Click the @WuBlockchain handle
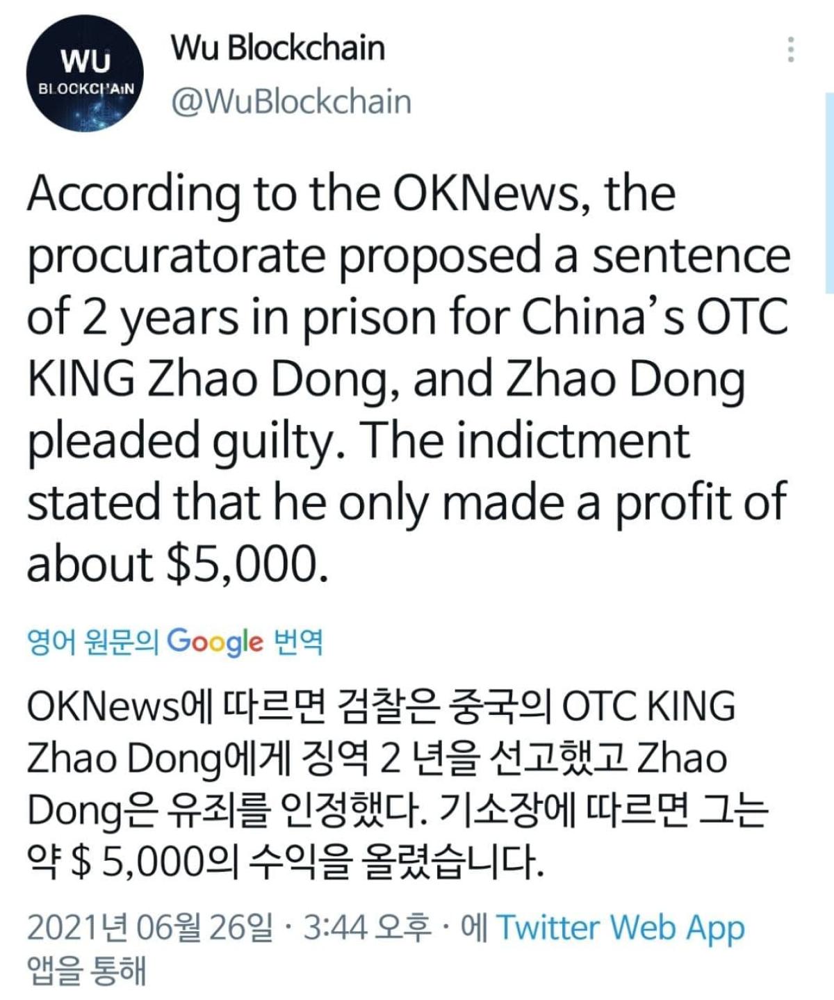 [291, 102]
